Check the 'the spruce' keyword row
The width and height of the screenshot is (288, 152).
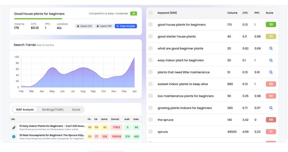(151, 120)
